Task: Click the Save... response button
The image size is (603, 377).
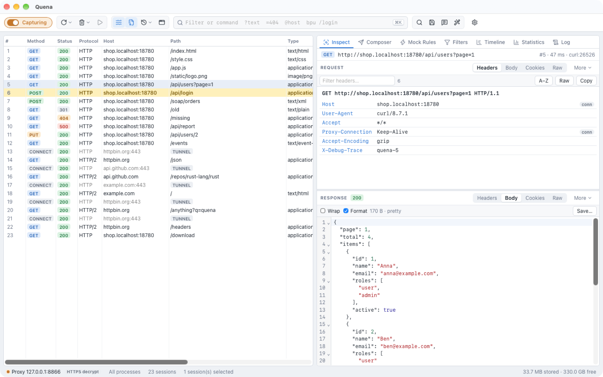Action: [585, 211]
